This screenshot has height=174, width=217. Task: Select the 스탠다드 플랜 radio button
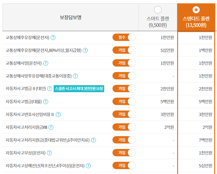(x=196, y=10)
